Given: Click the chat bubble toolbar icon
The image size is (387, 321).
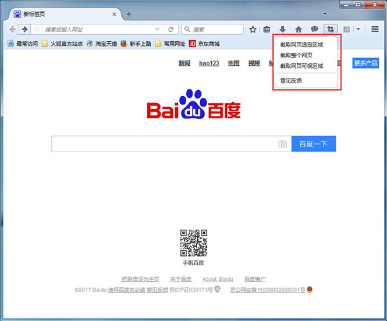Looking at the screenshot, I should point(314,29).
